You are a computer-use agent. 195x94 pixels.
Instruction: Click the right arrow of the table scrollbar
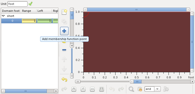[x=56, y=91]
